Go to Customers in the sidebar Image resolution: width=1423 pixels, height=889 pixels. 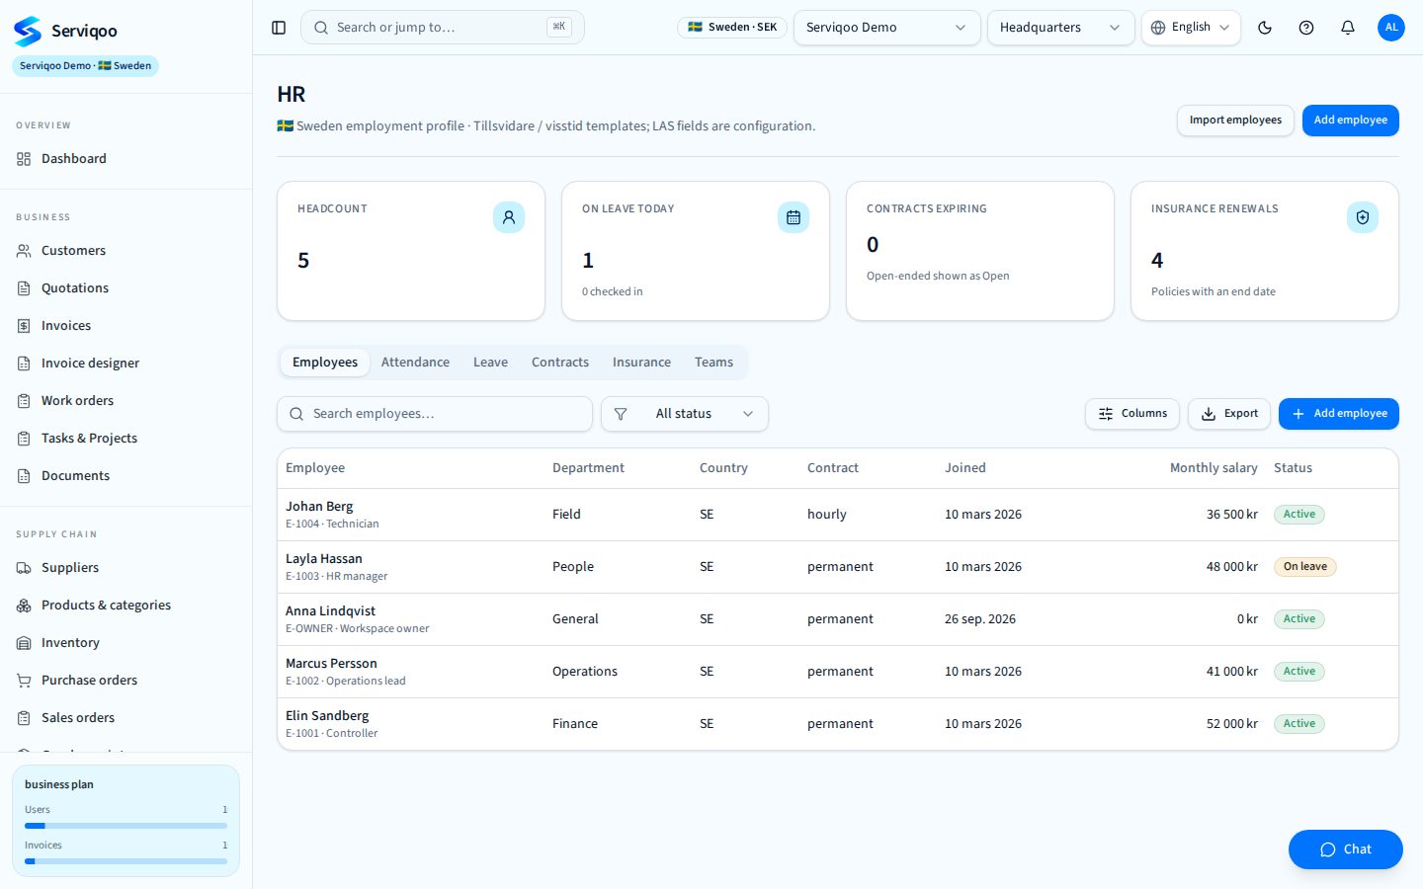tap(126, 251)
